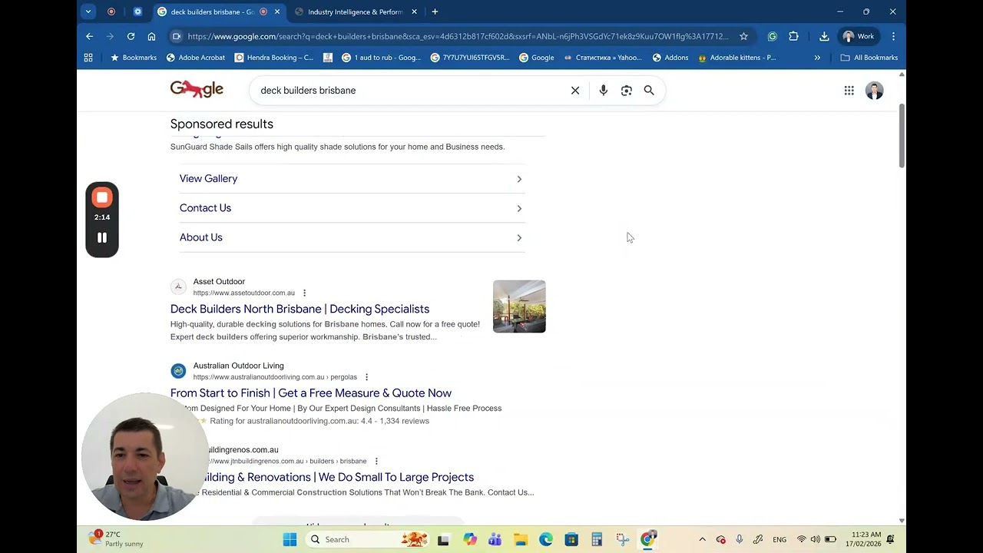Screen dimensions: 983x553
Task: Expand the About Us sitelink
Action: (x=352, y=237)
